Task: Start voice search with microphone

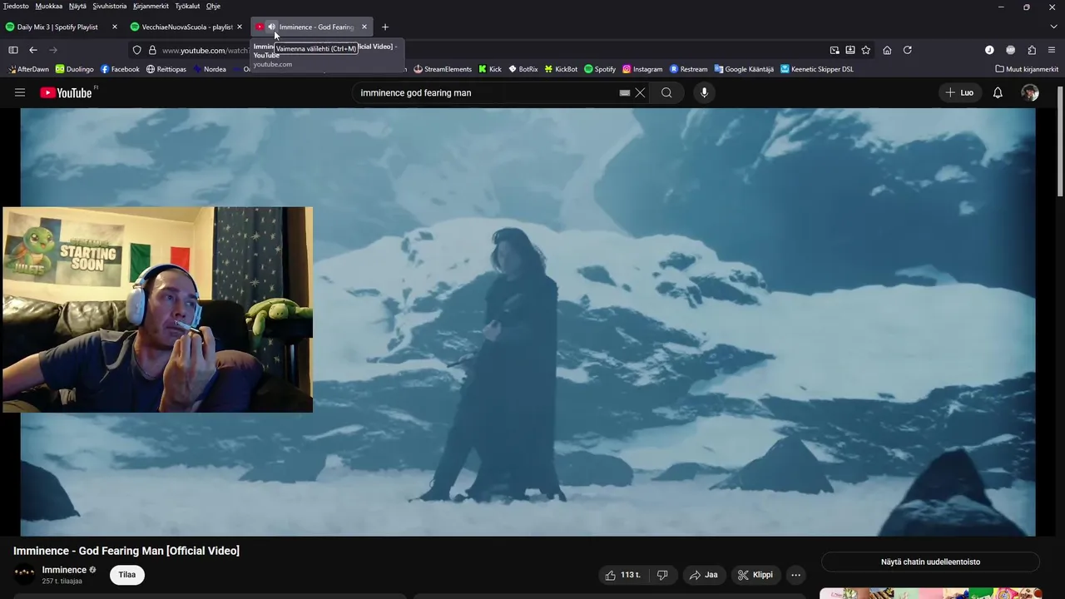Action: [x=704, y=93]
